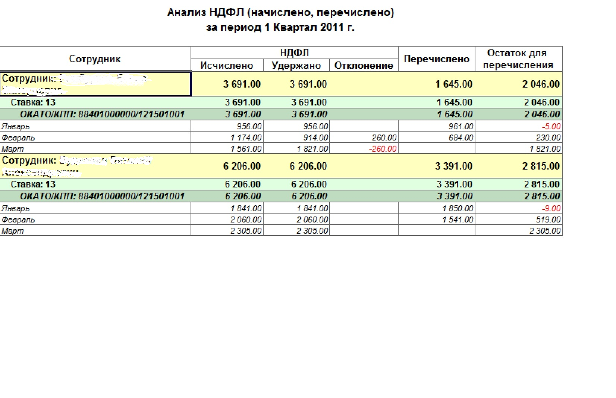Click the subtitle 'за период 1 Квартал 2011 г.'

tap(280, 27)
